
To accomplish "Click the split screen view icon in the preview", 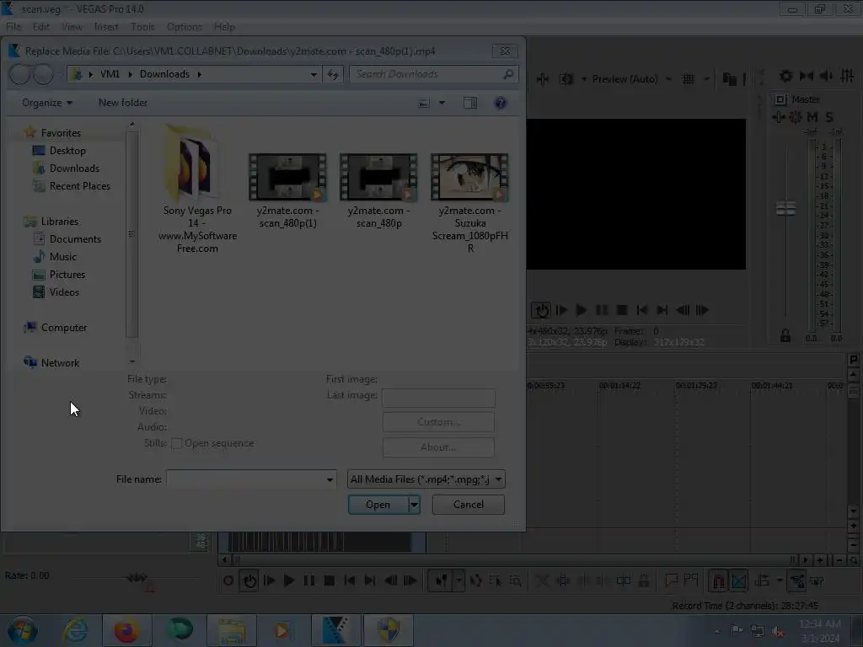I will 566,79.
